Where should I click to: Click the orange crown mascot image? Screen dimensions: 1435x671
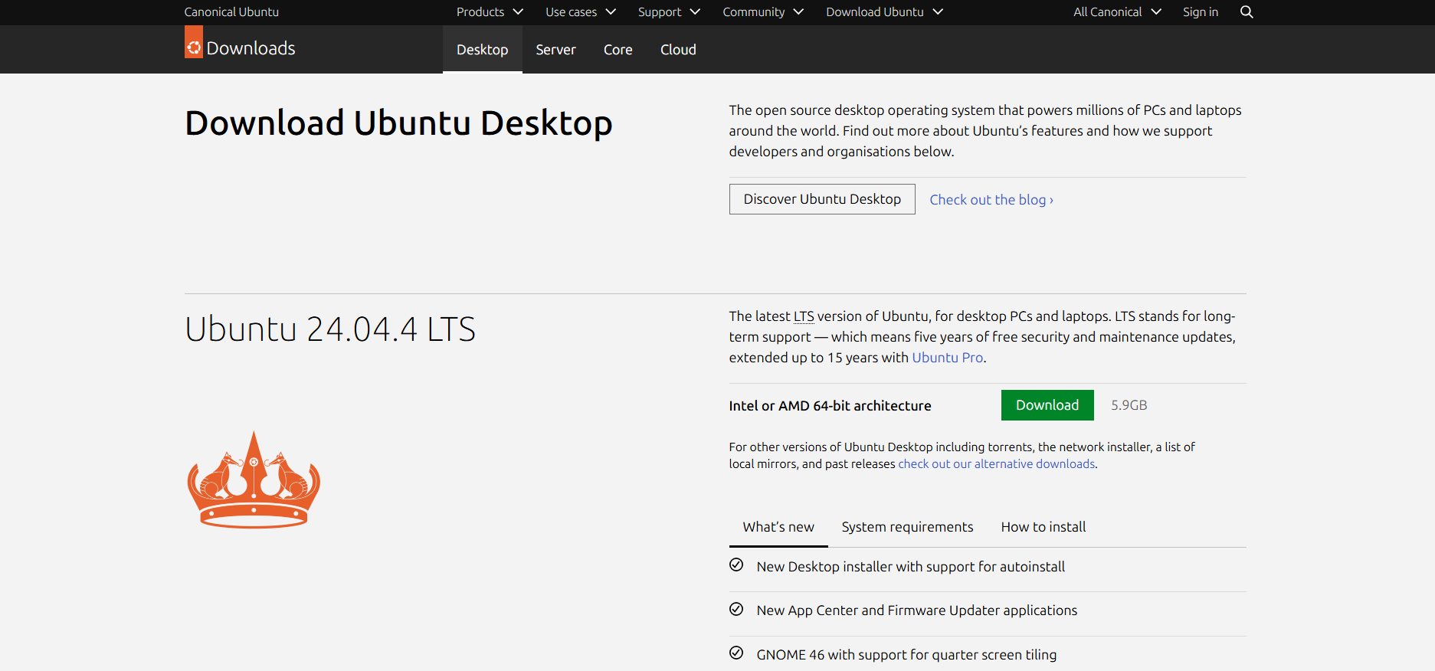tap(254, 480)
